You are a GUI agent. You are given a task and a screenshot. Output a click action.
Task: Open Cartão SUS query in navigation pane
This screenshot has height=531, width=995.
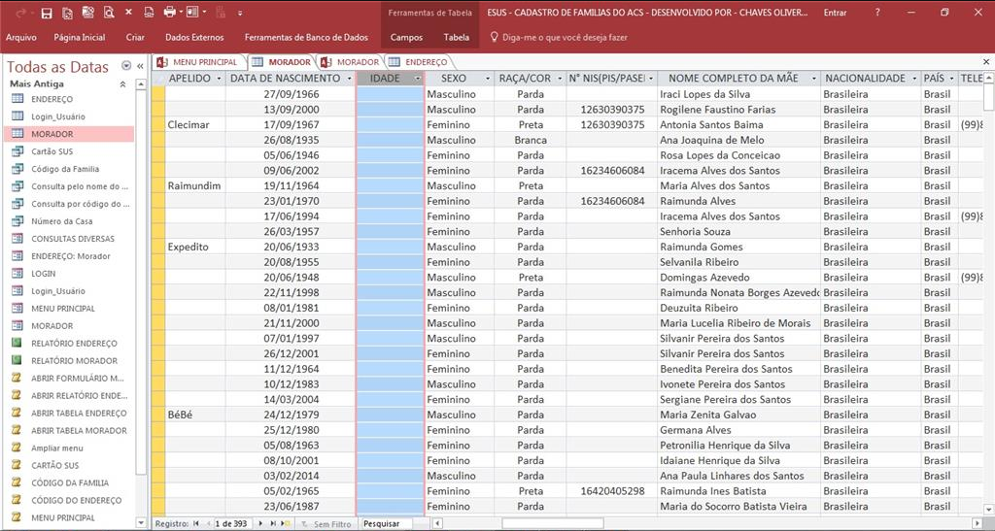(x=53, y=151)
